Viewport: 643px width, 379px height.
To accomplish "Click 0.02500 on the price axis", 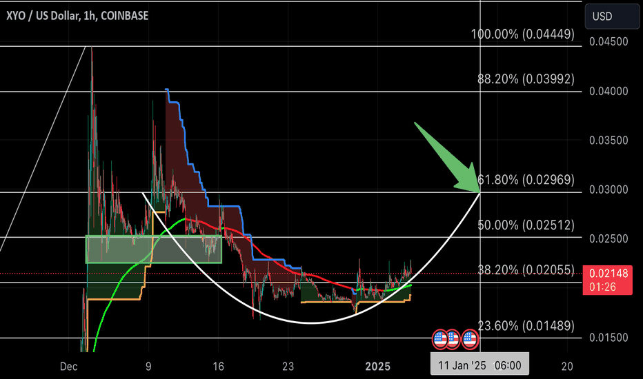I will point(609,238).
